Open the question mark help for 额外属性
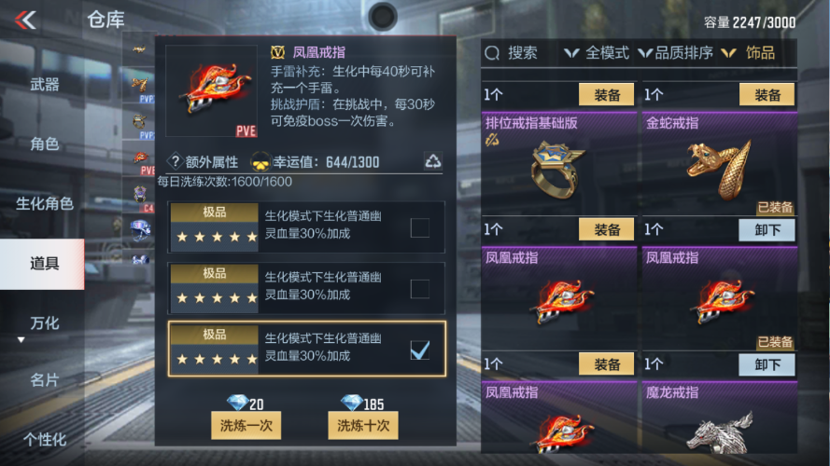 pyautogui.click(x=176, y=161)
